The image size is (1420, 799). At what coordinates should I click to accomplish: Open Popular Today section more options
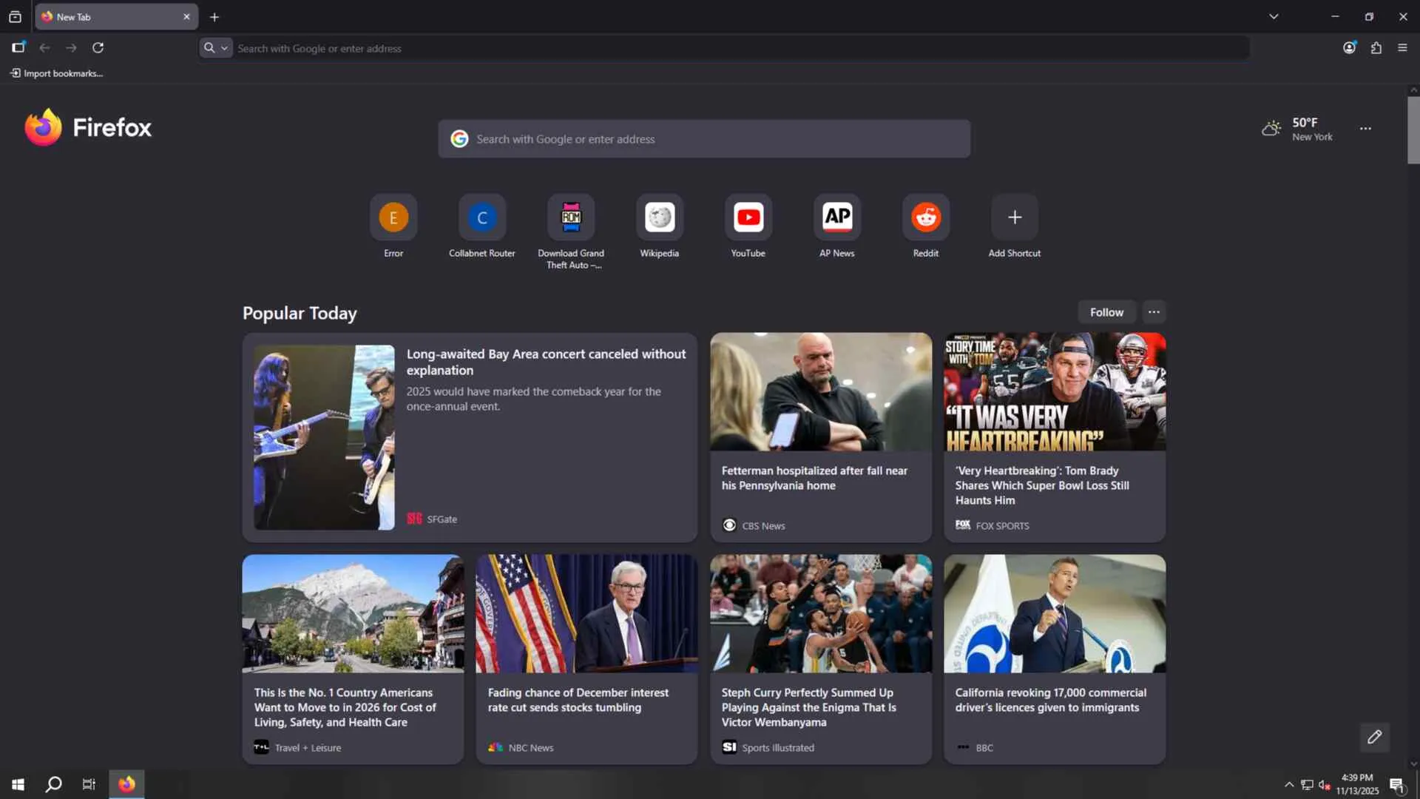click(1154, 312)
